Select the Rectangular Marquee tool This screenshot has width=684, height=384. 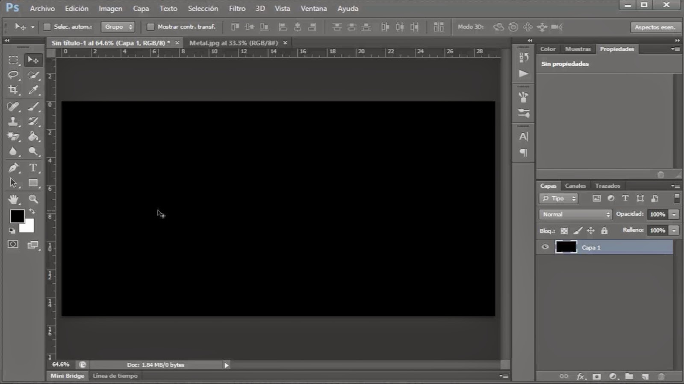pyautogui.click(x=13, y=60)
